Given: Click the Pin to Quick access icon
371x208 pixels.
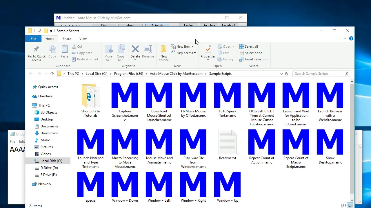Looking at the screenshot, I should [37, 49].
